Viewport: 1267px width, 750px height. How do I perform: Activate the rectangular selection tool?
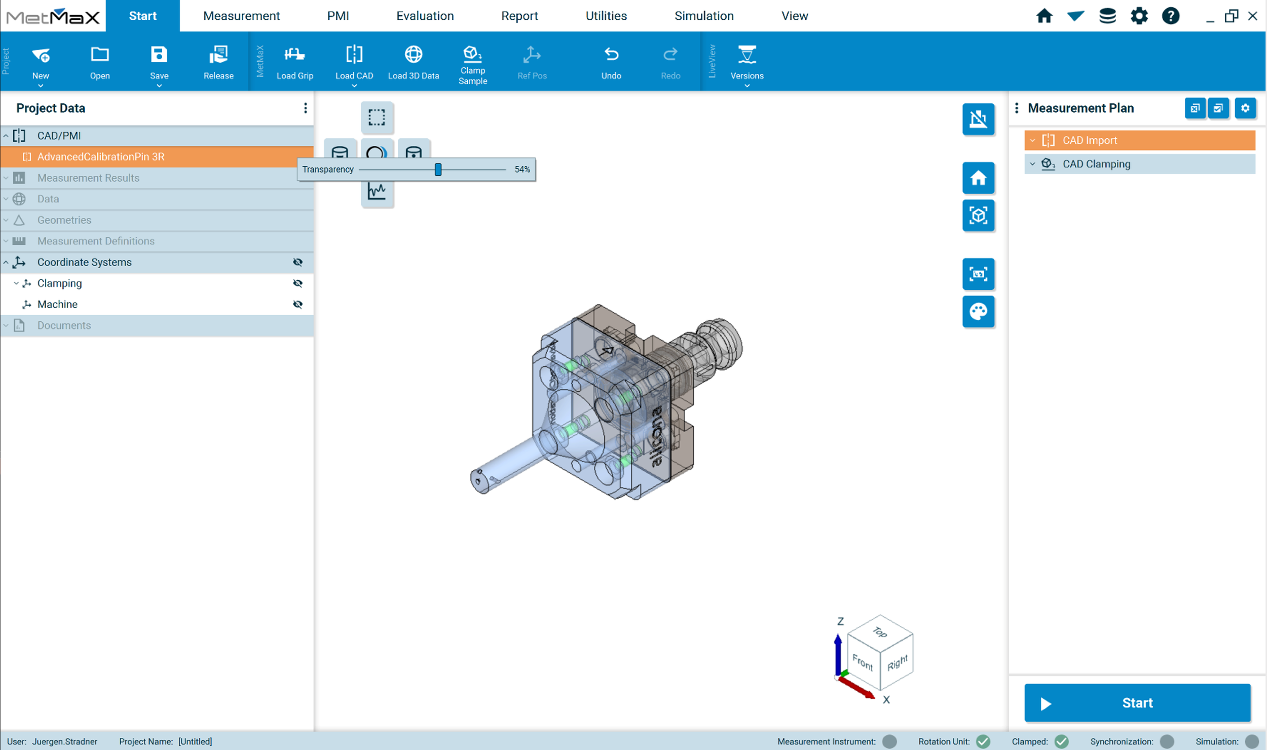coord(377,117)
